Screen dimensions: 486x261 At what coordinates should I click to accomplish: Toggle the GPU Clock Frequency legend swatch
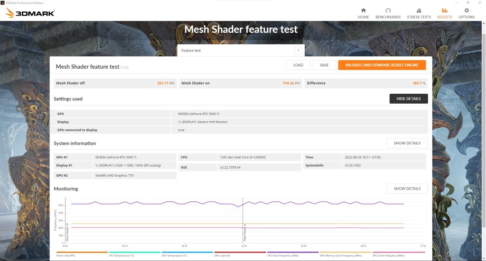click(398, 252)
